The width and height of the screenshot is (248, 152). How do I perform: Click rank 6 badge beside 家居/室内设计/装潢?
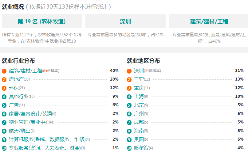tap(4, 114)
